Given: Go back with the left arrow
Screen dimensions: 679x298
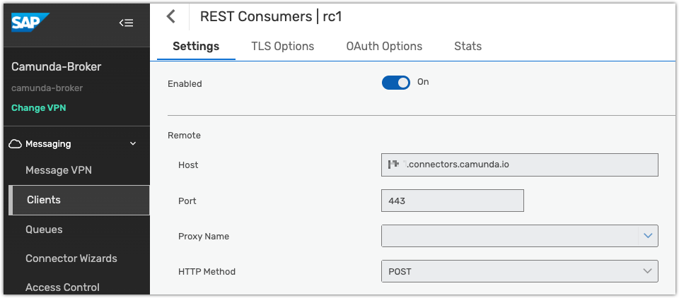Looking at the screenshot, I should 170,17.
